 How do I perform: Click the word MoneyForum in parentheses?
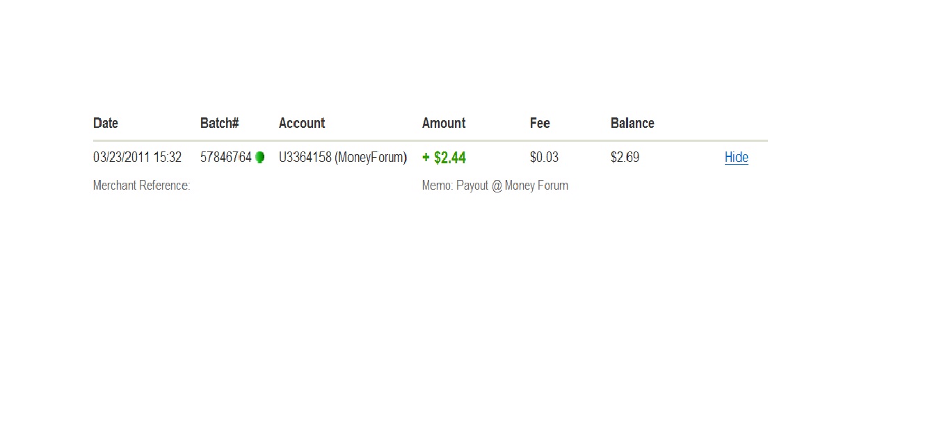pyautogui.click(x=371, y=158)
